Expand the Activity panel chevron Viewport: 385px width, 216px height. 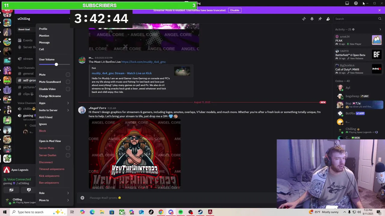(380, 29)
